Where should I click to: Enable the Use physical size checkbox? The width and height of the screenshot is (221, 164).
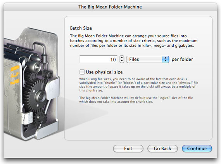point(82,72)
